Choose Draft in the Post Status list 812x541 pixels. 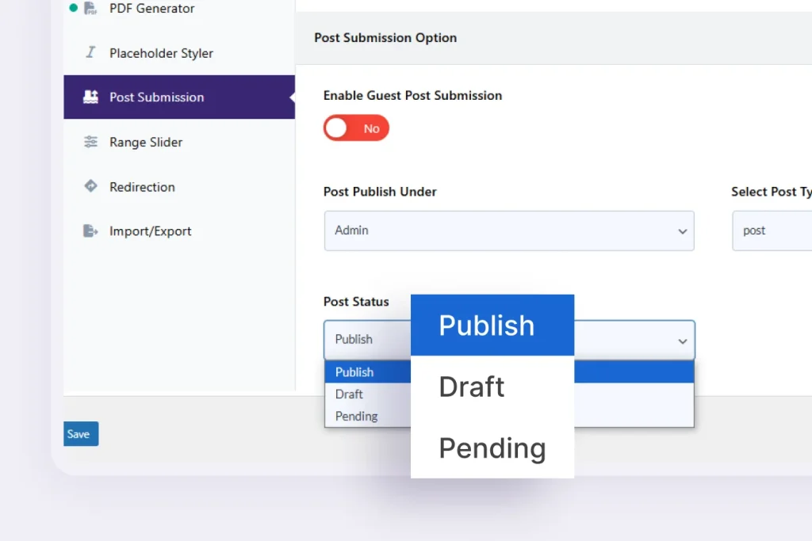click(368, 394)
